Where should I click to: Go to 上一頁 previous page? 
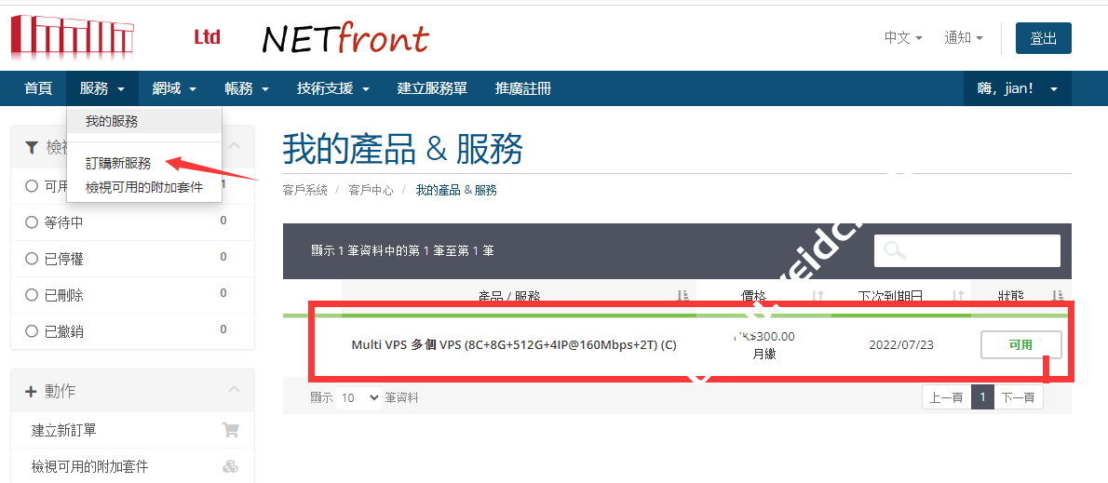tap(946, 397)
